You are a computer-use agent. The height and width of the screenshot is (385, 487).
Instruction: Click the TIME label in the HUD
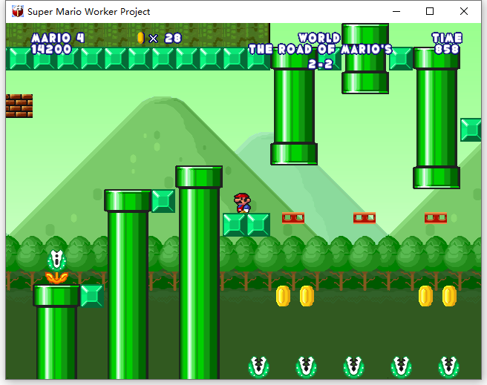click(x=447, y=38)
